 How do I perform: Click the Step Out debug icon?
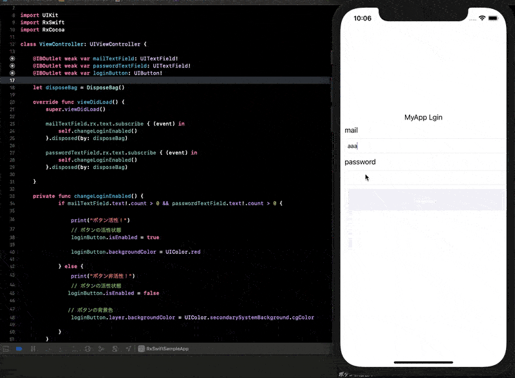75,349
